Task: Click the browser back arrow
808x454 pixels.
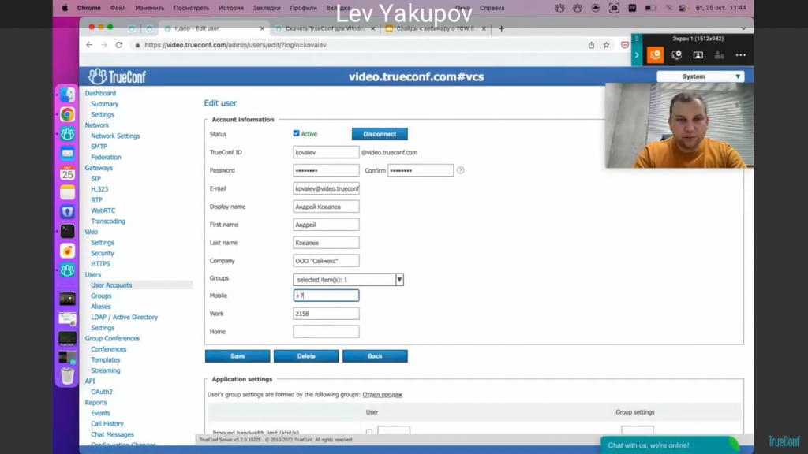Action: [89, 45]
